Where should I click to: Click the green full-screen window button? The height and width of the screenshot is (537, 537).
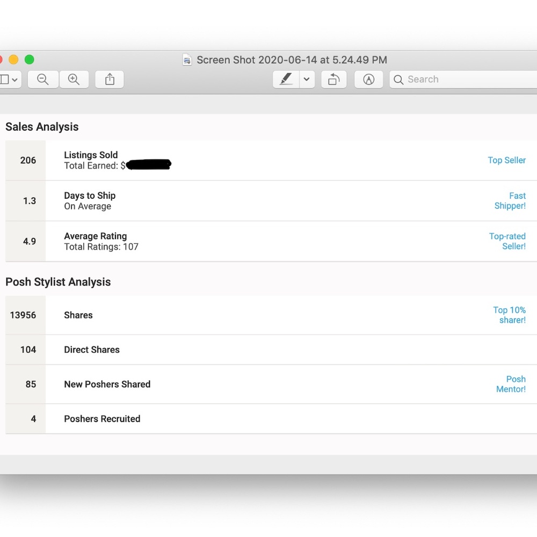pyautogui.click(x=30, y=60)
